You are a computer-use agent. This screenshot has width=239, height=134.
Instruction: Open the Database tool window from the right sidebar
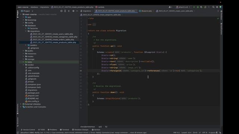[x=221, y=15]
